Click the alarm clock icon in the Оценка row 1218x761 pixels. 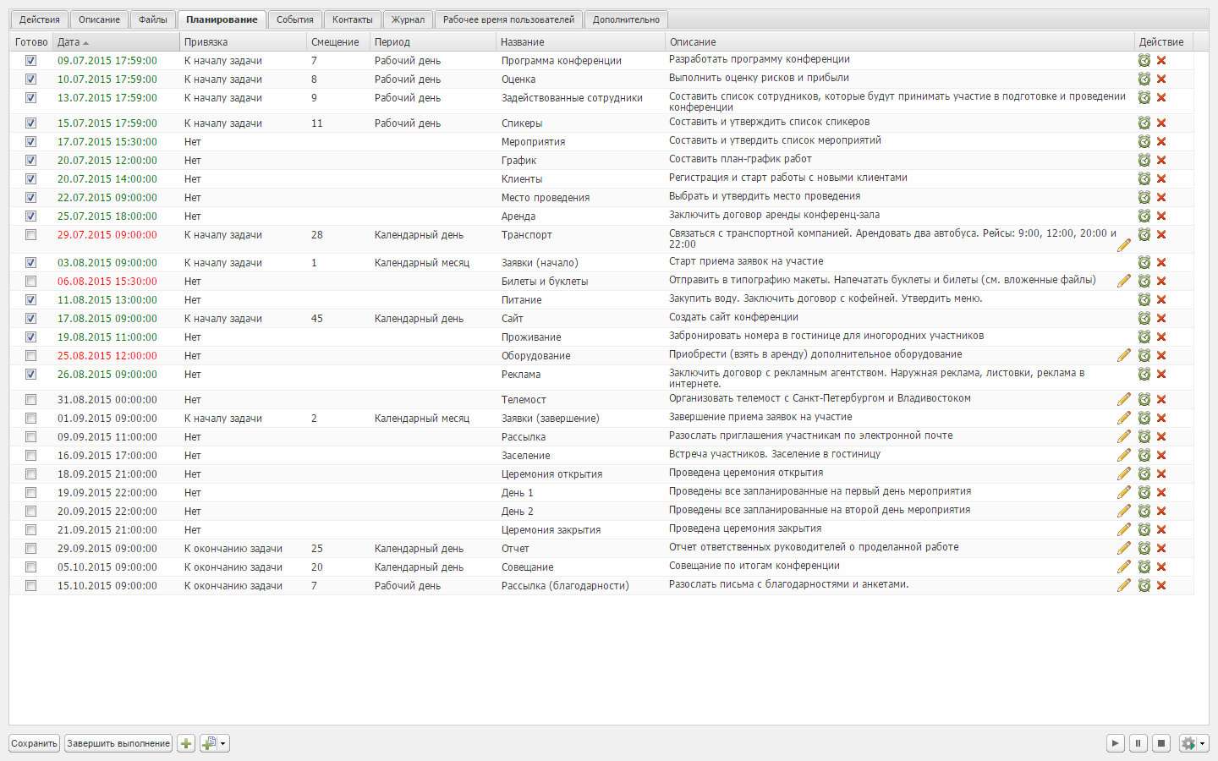coord(1144,79)
